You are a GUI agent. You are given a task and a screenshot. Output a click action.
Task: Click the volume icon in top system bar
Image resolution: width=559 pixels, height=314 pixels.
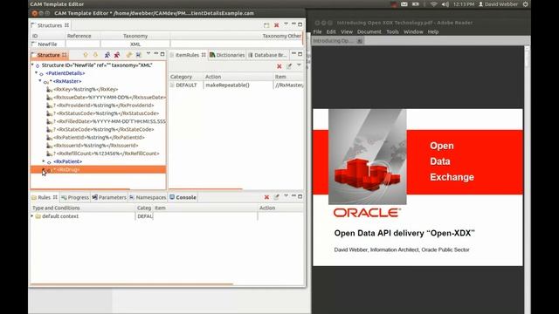point(445,4)
